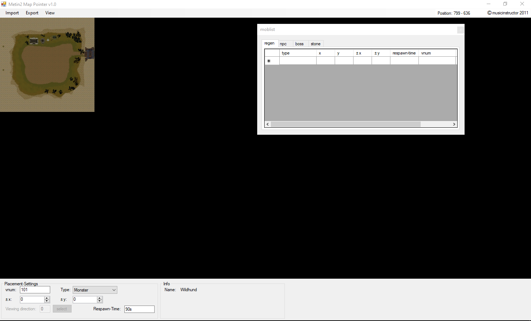Viewport: 531px width, 321px height.
Task: Click the Metin2 Map Pointer title bar icon
Action: coord(4,4)
